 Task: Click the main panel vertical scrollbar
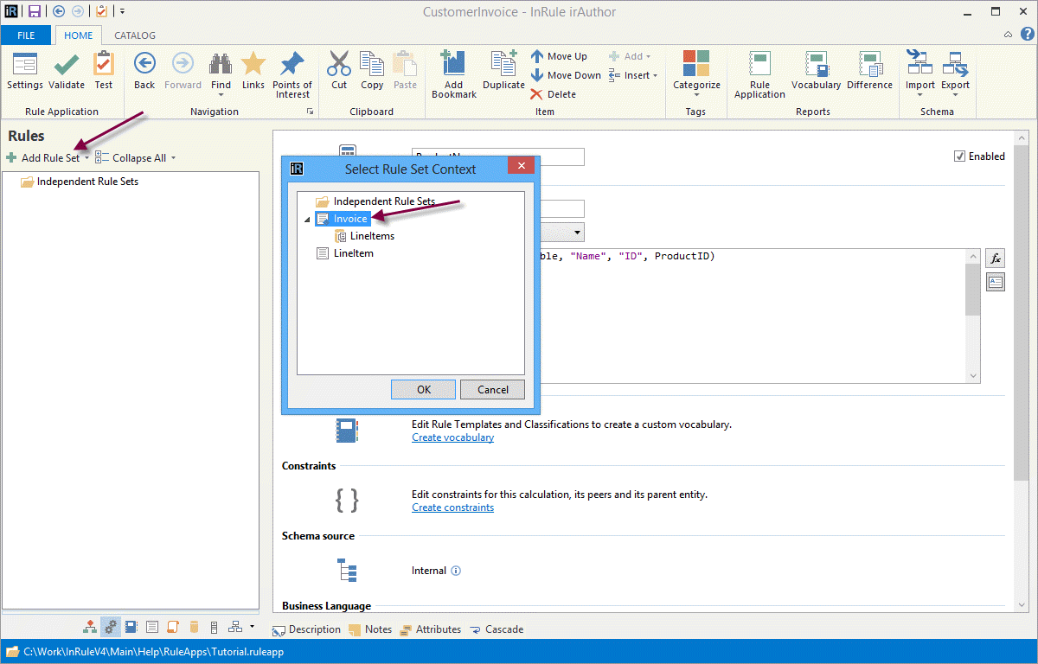pyautogui.click(x=1021, y=346)
